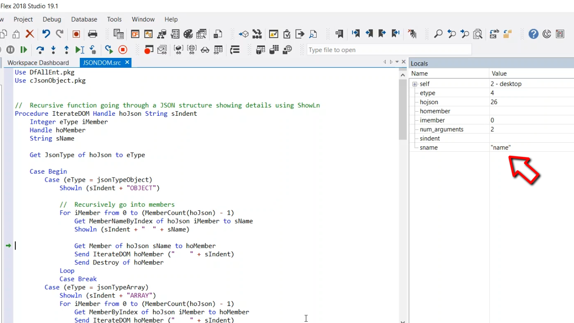
Task: Click the red X delete icon
Action: click(x=30, y=34)
